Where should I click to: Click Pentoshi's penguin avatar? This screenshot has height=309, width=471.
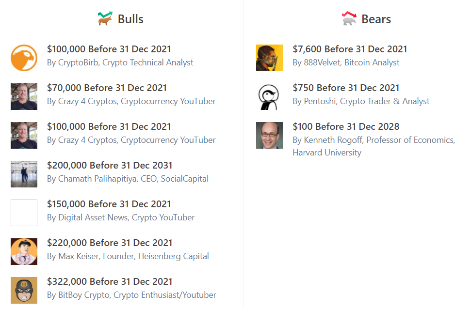point(269,96)
